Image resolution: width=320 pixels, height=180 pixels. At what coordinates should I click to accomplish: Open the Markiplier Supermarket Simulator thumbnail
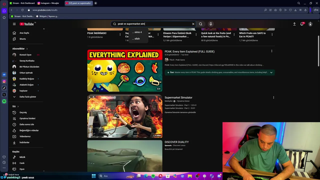[125, 116]
